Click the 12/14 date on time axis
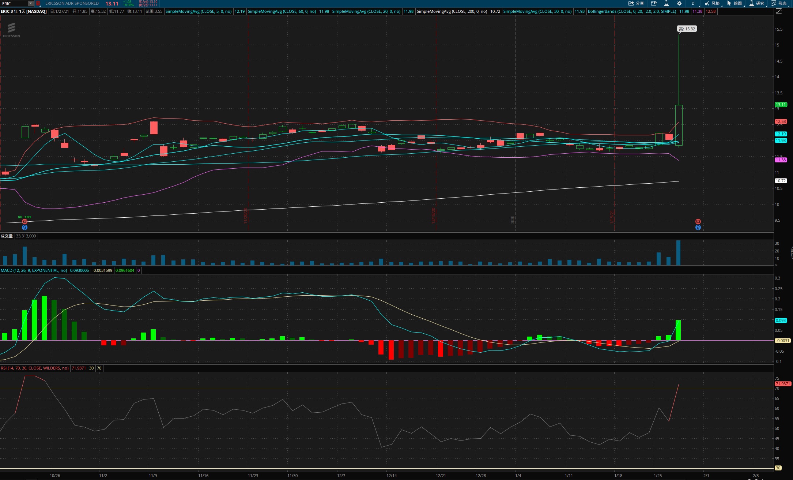Screen dimensions: 793x480 tap(392, 476)
